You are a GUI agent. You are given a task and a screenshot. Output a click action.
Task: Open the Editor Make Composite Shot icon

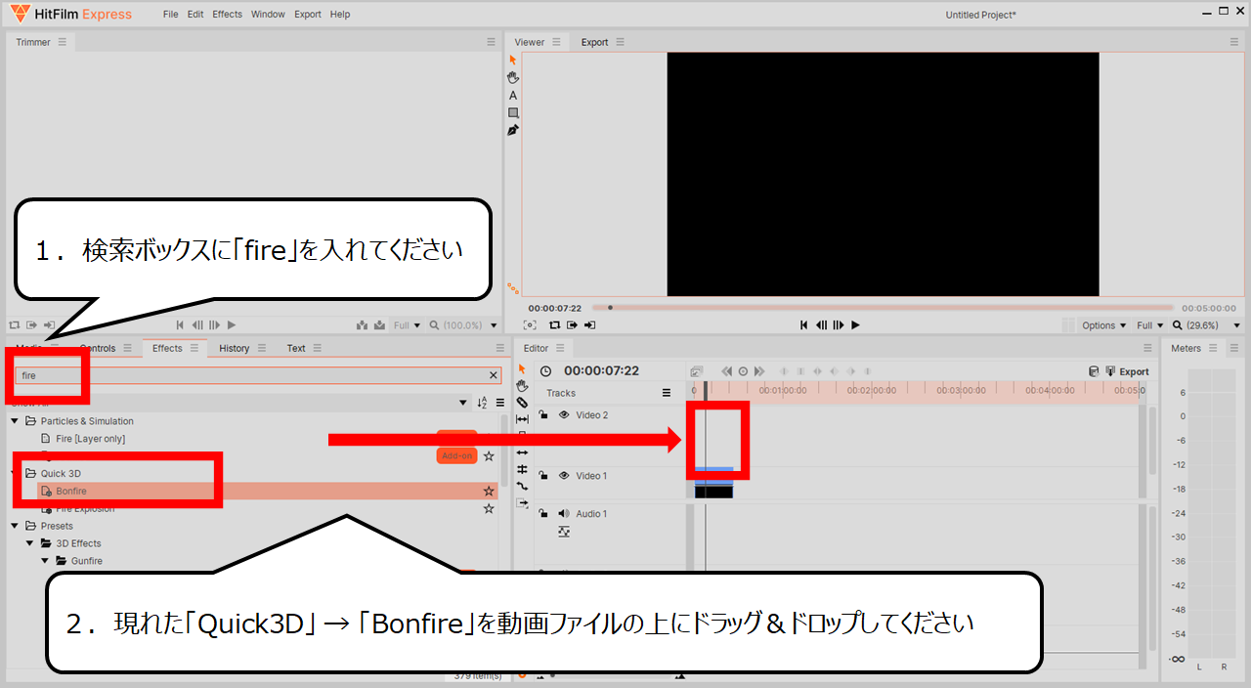pos(696,371)
